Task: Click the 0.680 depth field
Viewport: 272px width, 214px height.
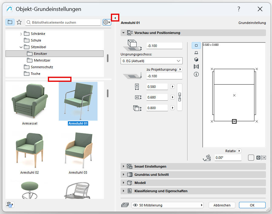Action: [x=157, y=97]
